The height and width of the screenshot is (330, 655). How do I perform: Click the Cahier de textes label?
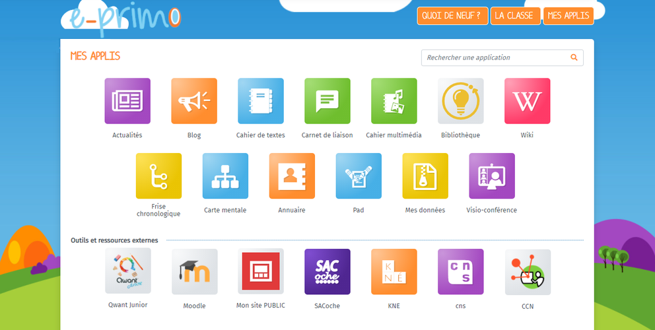[261, 135]
